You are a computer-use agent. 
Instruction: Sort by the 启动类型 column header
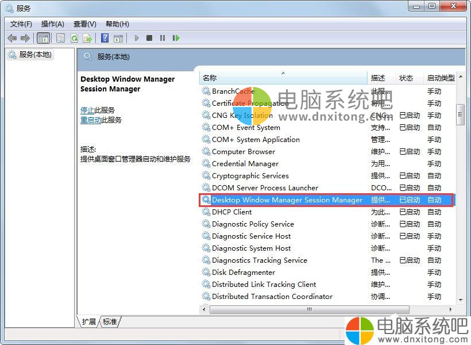pyautogui.click(x=440, y=78)
